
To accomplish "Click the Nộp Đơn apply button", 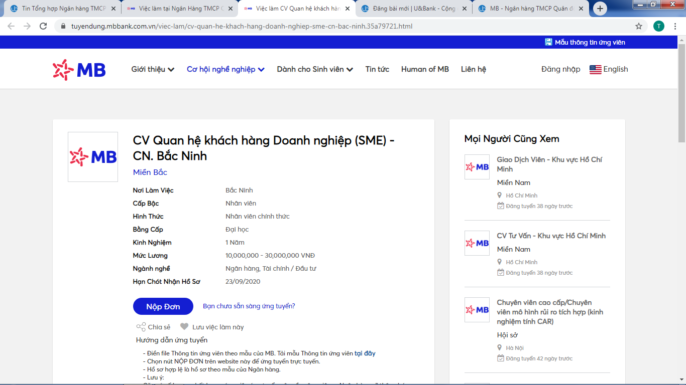I will click(x=163, y=306).
